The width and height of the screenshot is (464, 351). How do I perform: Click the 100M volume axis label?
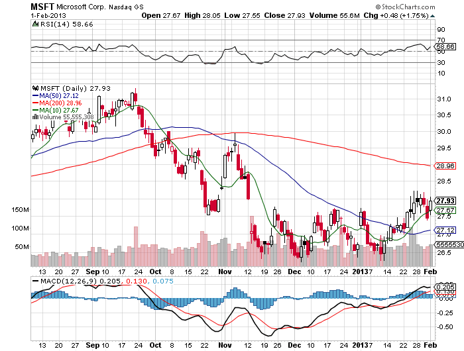click(20, 228)
